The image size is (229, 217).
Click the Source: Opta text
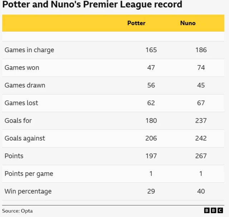(x=17, y=211)
